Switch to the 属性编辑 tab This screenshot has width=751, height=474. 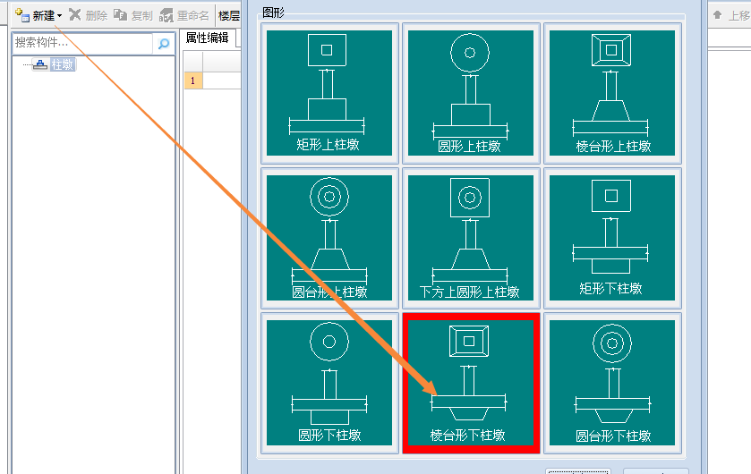[208, 38]
